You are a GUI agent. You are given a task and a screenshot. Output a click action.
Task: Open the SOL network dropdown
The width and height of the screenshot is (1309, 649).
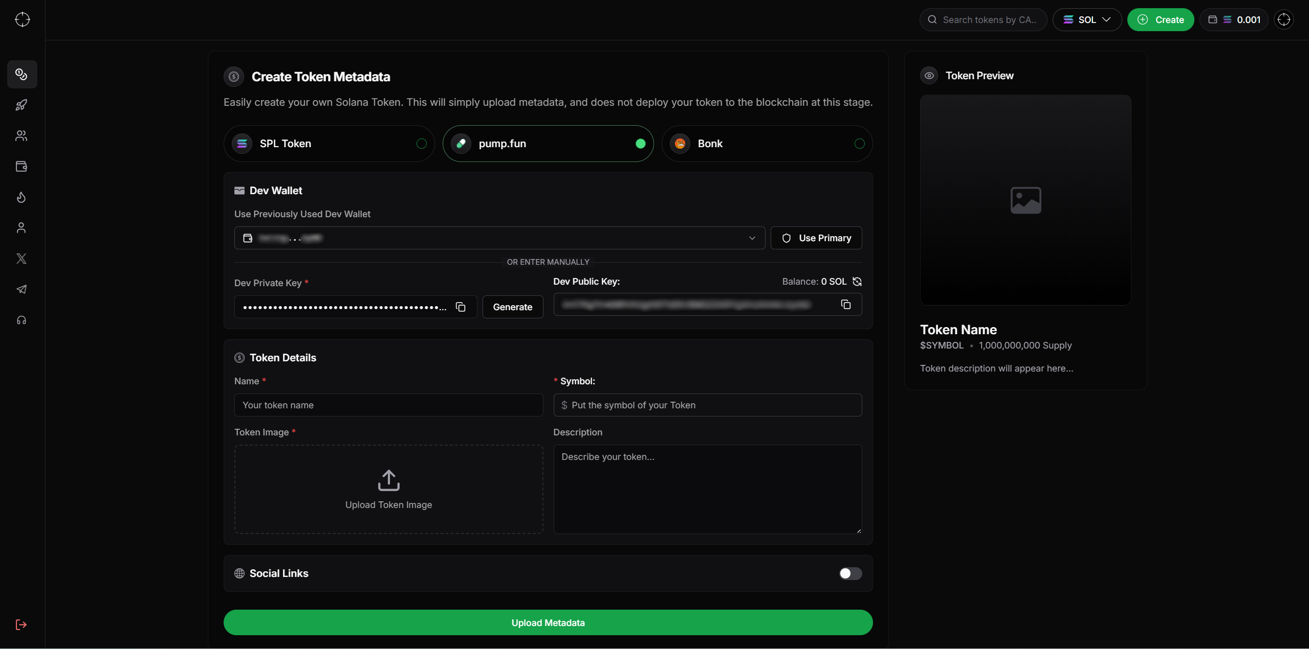click(x=1087, y=20)
